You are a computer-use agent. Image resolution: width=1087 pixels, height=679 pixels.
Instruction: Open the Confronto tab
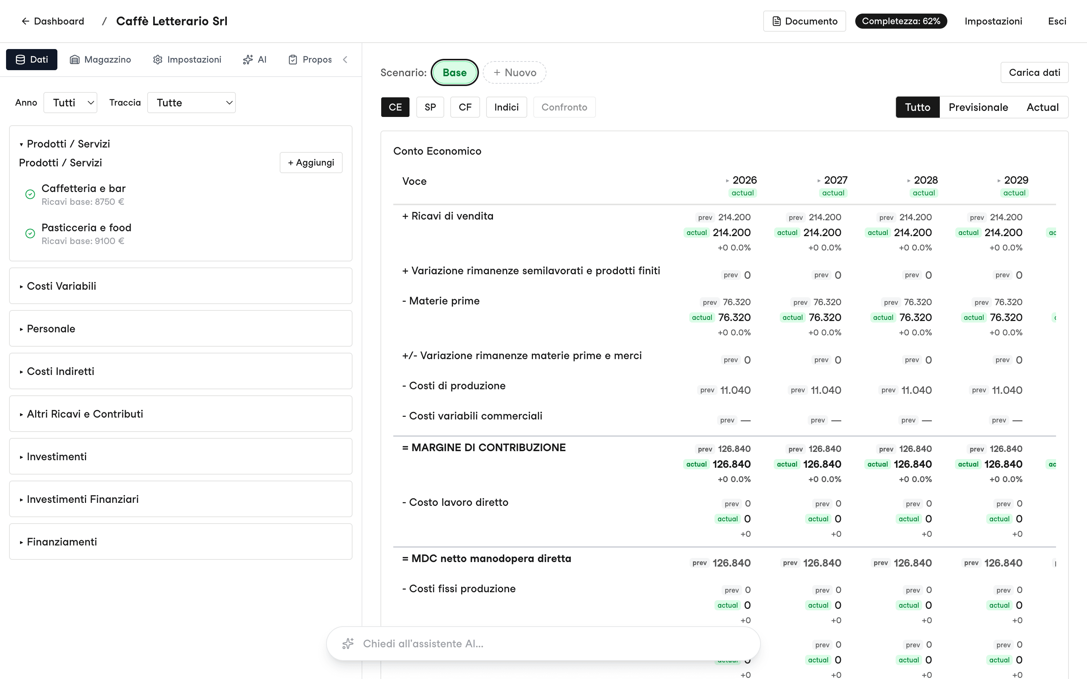(x=564, y=107)
